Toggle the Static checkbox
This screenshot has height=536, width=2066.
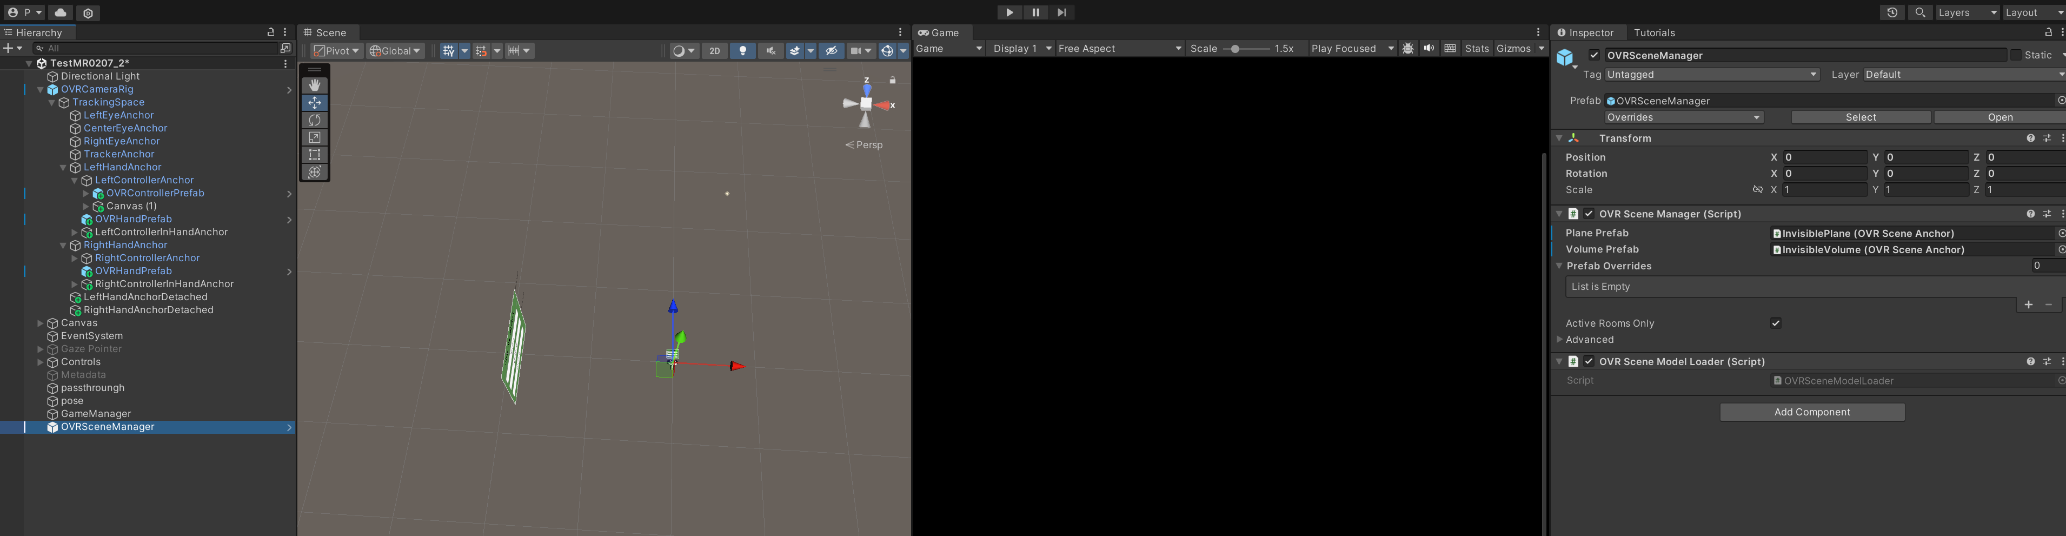point(2016,55)
